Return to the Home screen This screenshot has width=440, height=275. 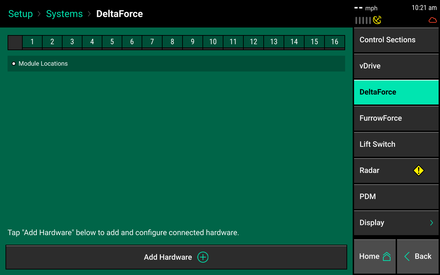pyautogui.click(x=375, y=256)
